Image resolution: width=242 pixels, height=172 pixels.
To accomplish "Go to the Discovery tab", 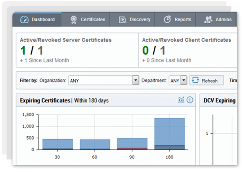I will click(x=132, y=19).
